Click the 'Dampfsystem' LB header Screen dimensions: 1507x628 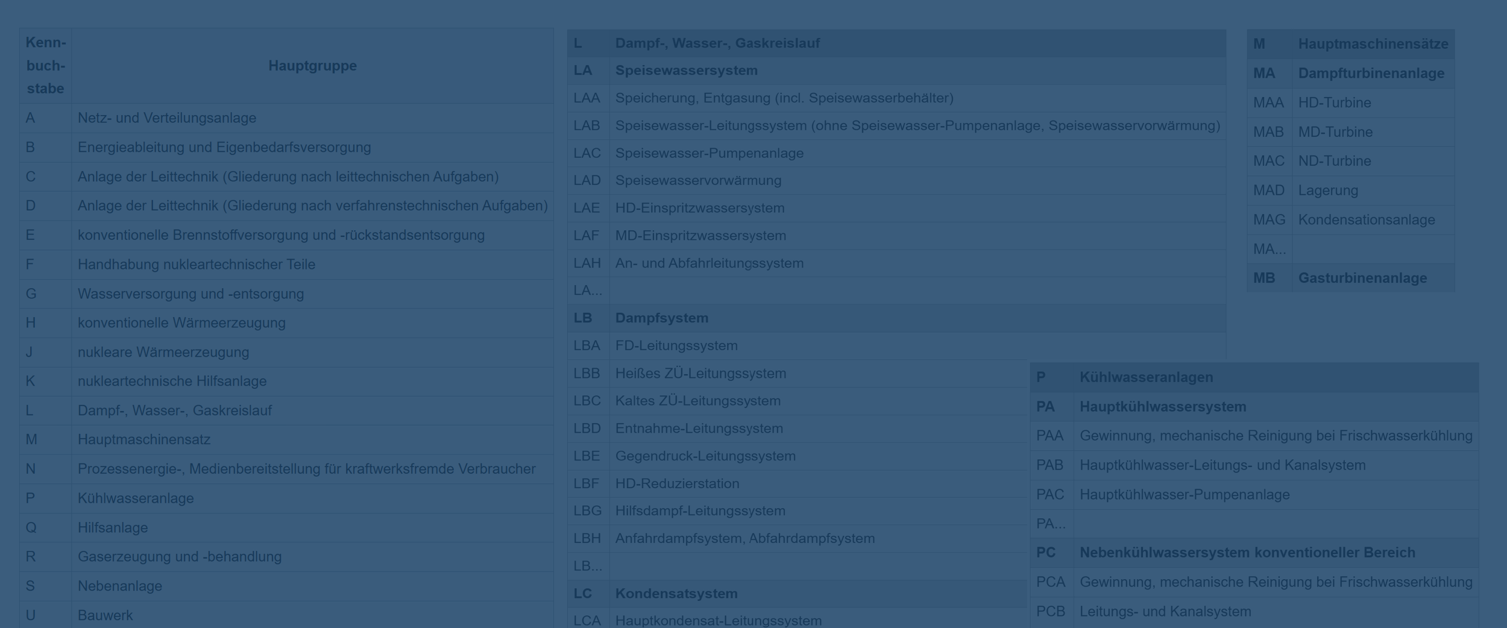[x=661, y=318]
